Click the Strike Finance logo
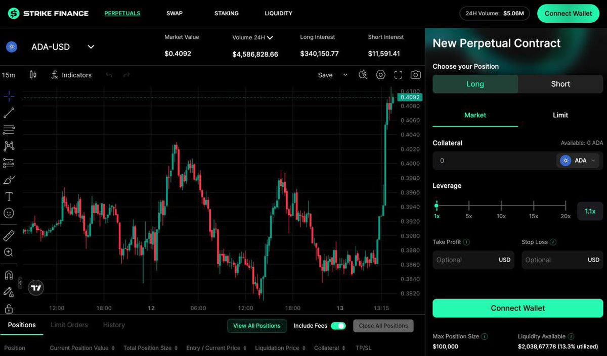 click(48, 14)
